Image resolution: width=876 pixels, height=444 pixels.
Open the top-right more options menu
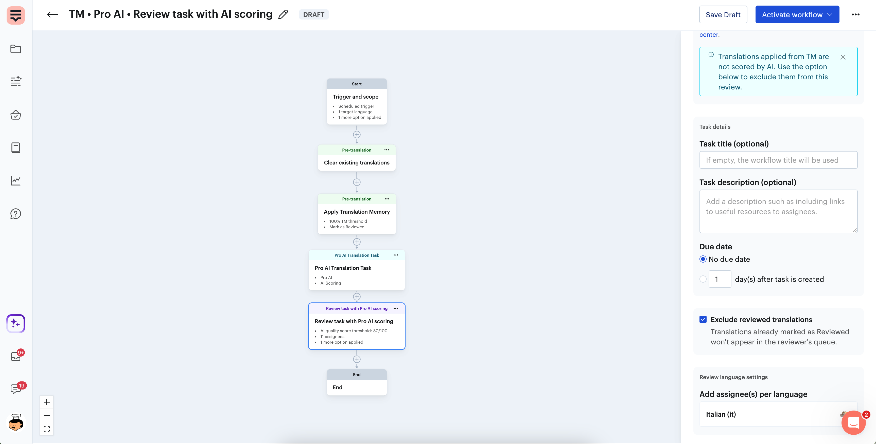pyautogui.click(x=856, y=15)
